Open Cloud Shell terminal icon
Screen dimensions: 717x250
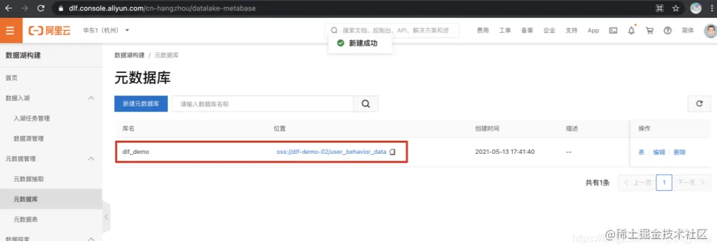tap(614, 31)
